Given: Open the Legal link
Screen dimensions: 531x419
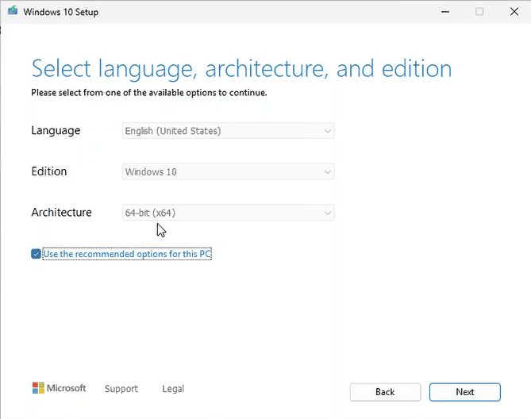Looking at the screenshot, I should pyautogui.click(x=173, y=389).
